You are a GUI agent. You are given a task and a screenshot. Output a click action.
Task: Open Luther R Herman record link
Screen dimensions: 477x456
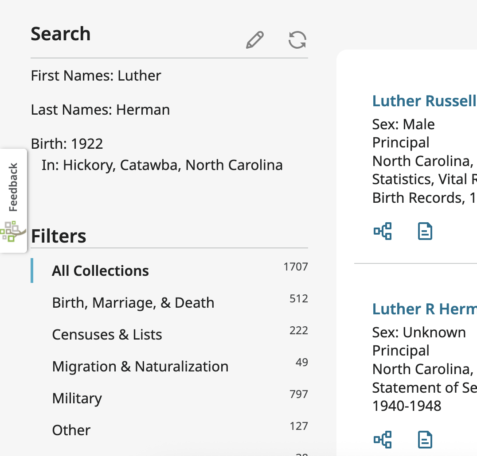[x=424, y=309]
